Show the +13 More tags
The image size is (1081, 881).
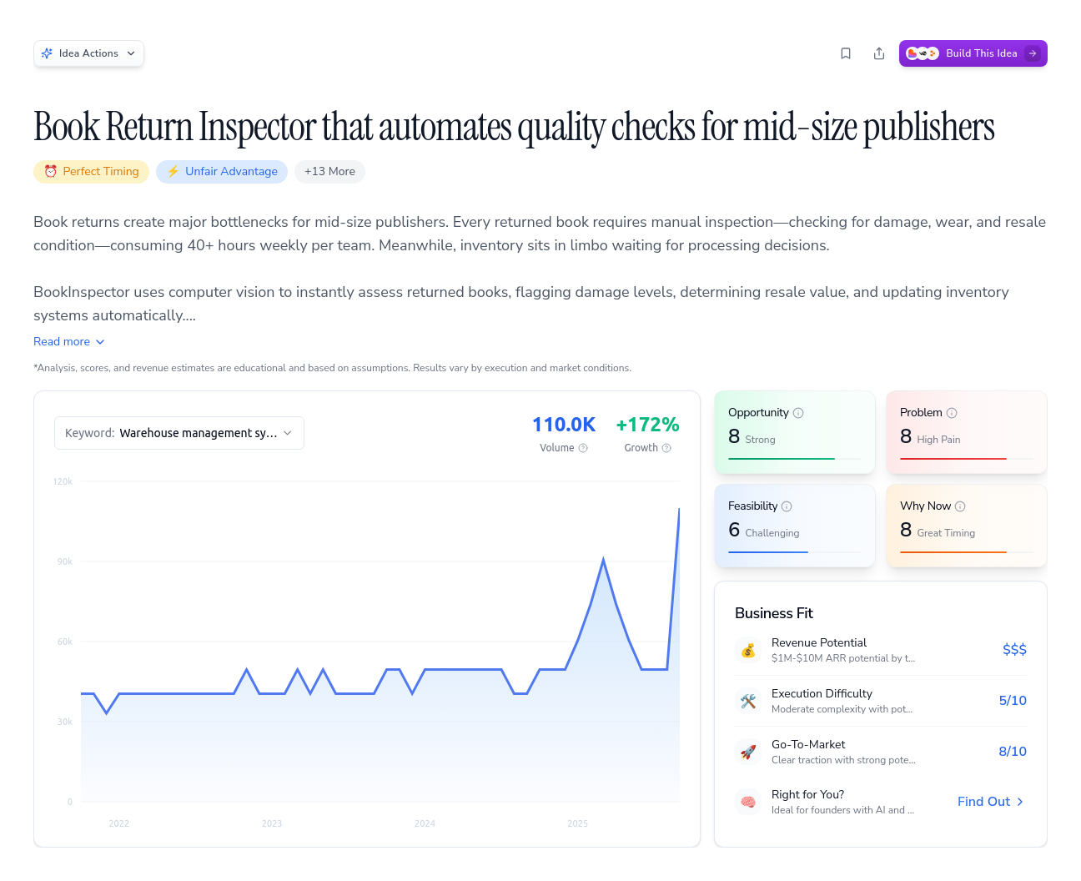pos(329,171)
